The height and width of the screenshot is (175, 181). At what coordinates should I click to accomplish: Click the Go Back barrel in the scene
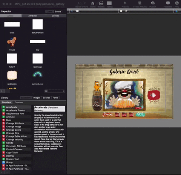(x=97, y=101)
